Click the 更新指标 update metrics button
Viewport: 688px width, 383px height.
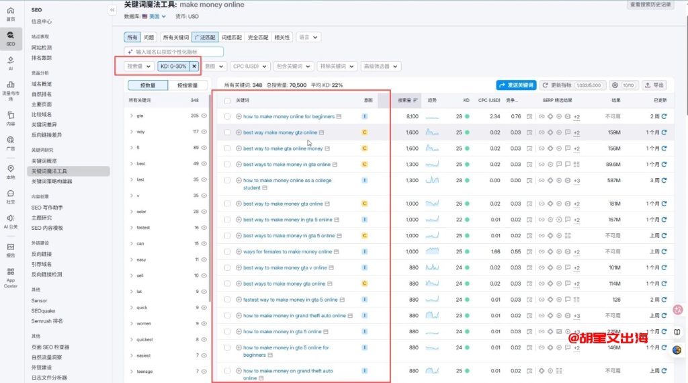point(572,85)
